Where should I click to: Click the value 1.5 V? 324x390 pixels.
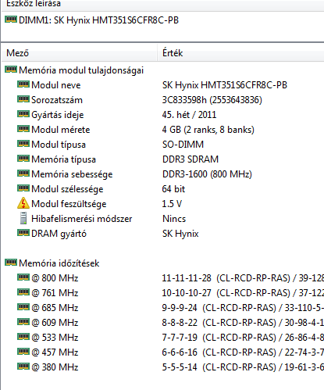pyautogui.click(x=172, y=204)
